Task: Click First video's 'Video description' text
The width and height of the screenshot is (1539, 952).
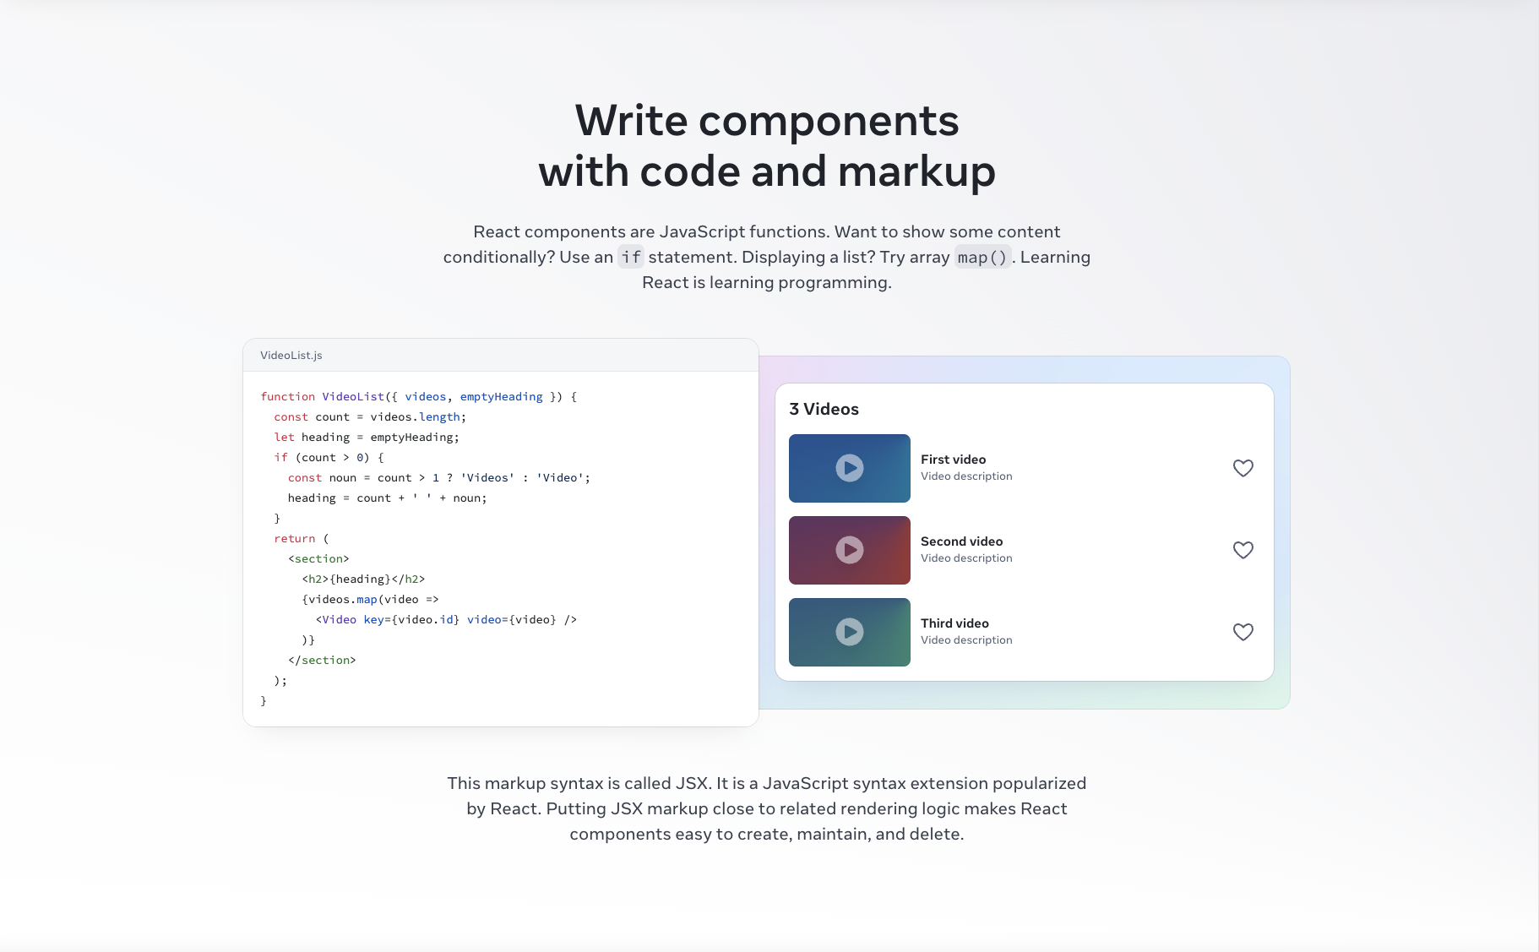Action: click(x=966, y=476)
